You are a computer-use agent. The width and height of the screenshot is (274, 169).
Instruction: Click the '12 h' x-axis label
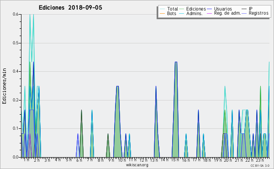click(143, 160)
